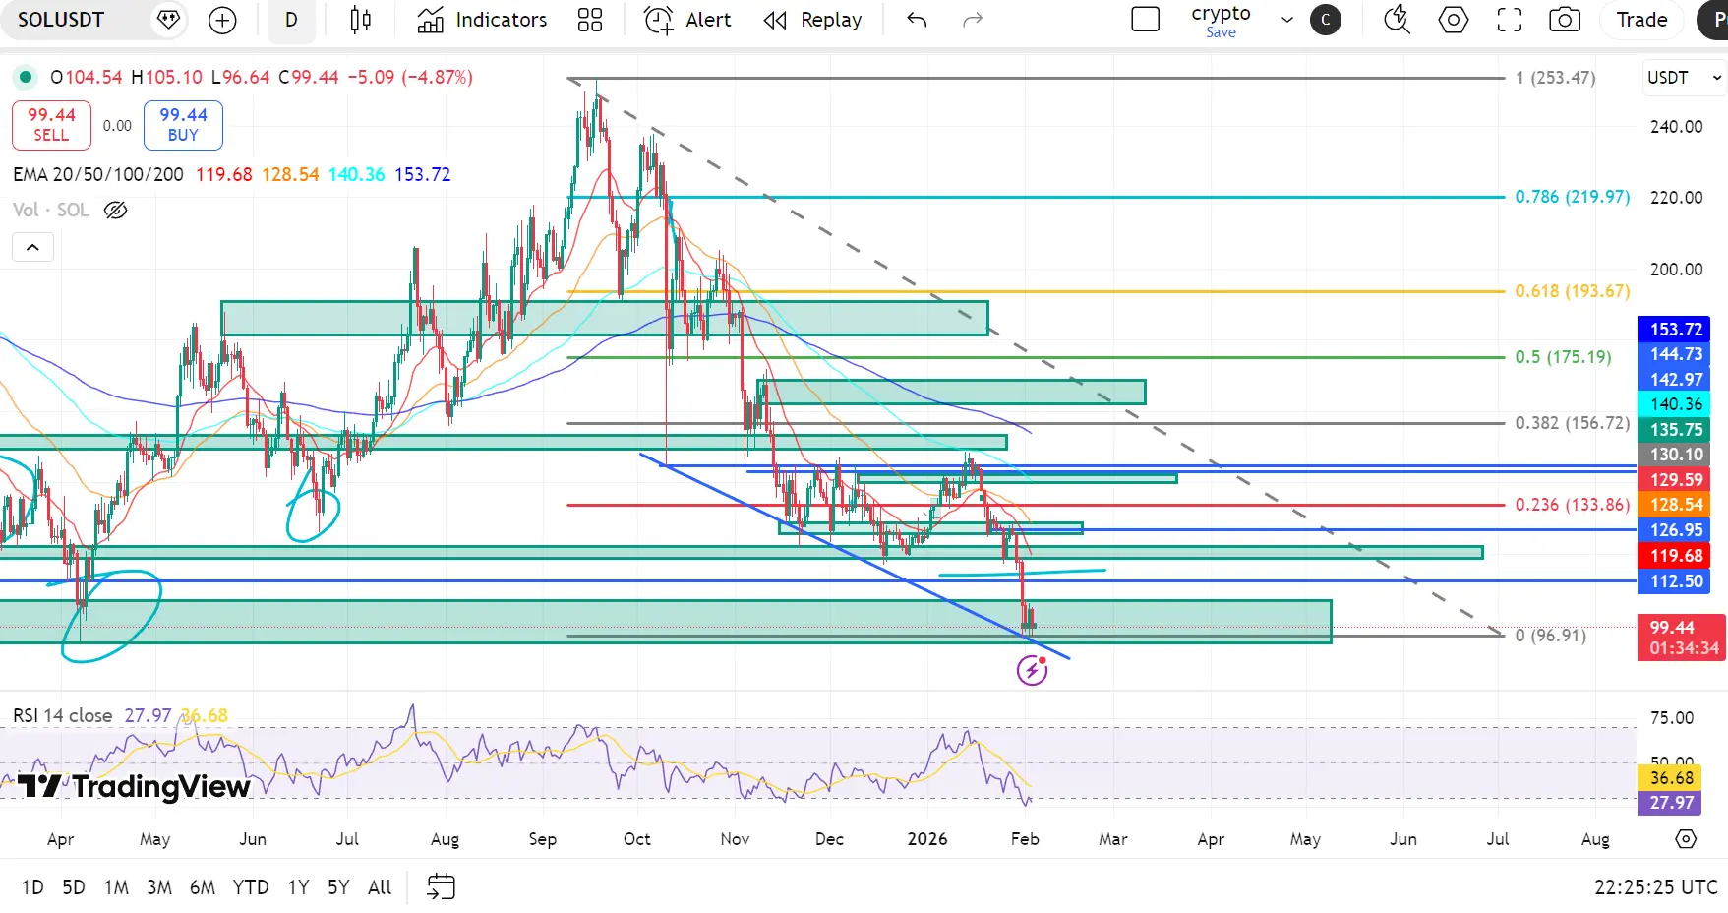This screenshot has width=1728, height=913.
Task: Select the 1Y date range
Action: (298, 887)
